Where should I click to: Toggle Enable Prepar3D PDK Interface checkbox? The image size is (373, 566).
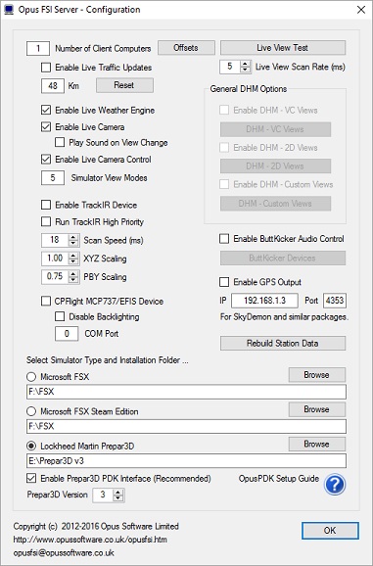pos(31,478)
